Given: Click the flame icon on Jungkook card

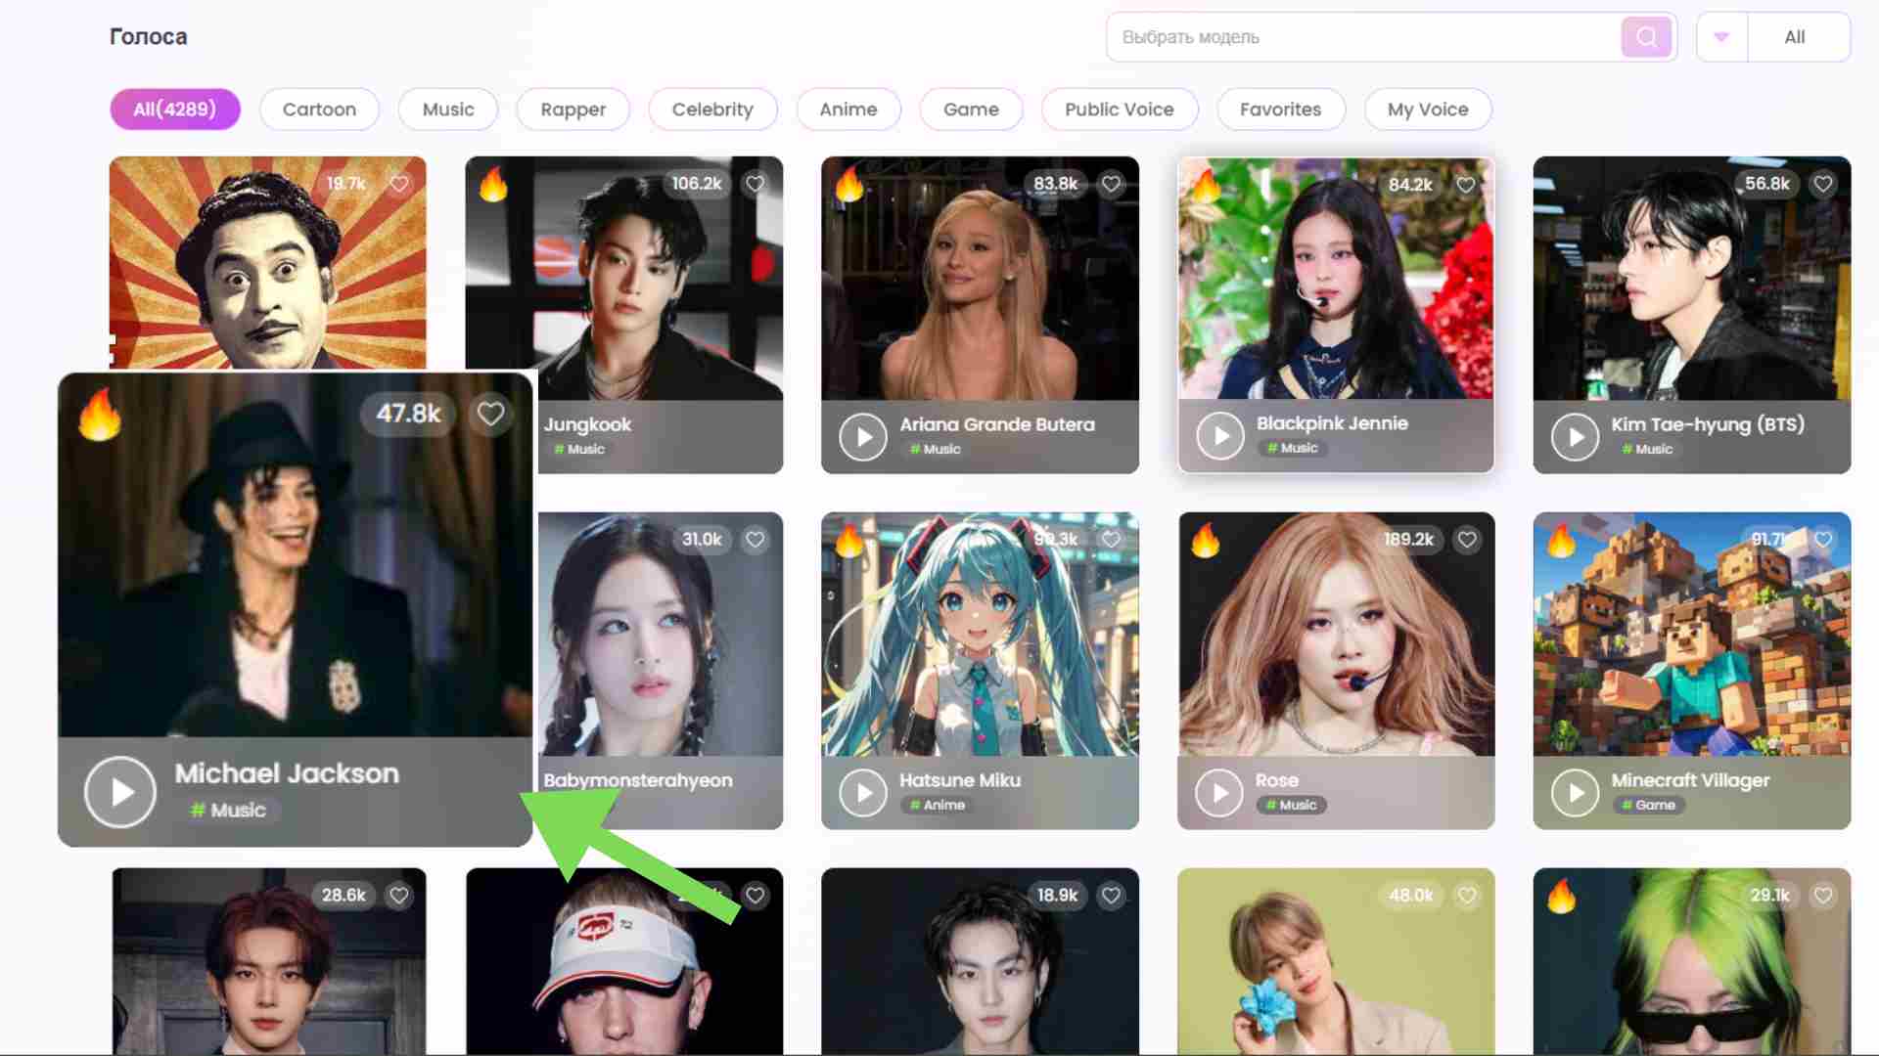Looking at the screenshot, I should click(493, 184).
